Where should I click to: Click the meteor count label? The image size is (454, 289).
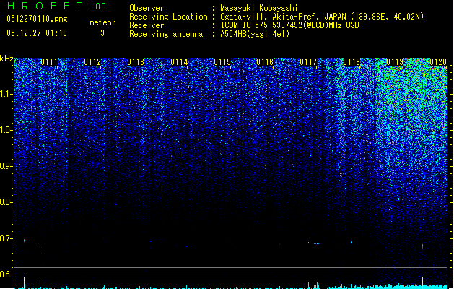(102, 22)
